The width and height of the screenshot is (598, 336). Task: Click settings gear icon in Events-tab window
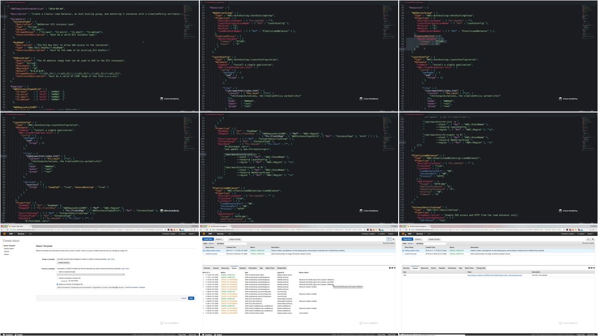coord(394,239)
